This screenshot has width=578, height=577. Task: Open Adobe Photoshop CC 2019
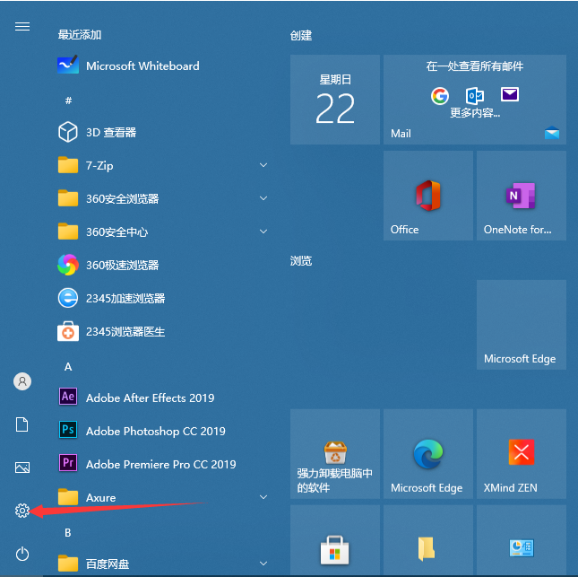click(155, 431)
